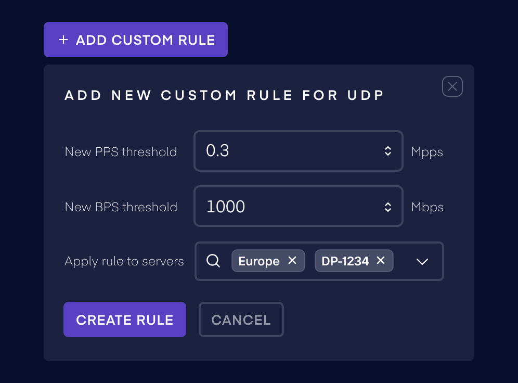Cancel the new custom rule
The height and width of the screenshot is (383, 518).
[241, 320]
